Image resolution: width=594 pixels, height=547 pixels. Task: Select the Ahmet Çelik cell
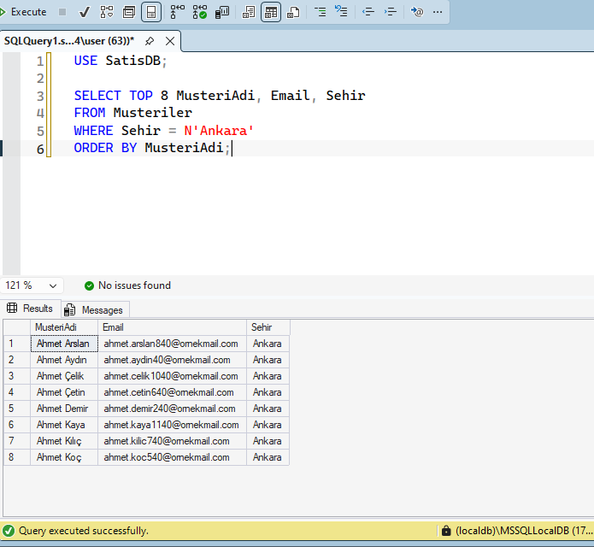click(x=64, y=376)
